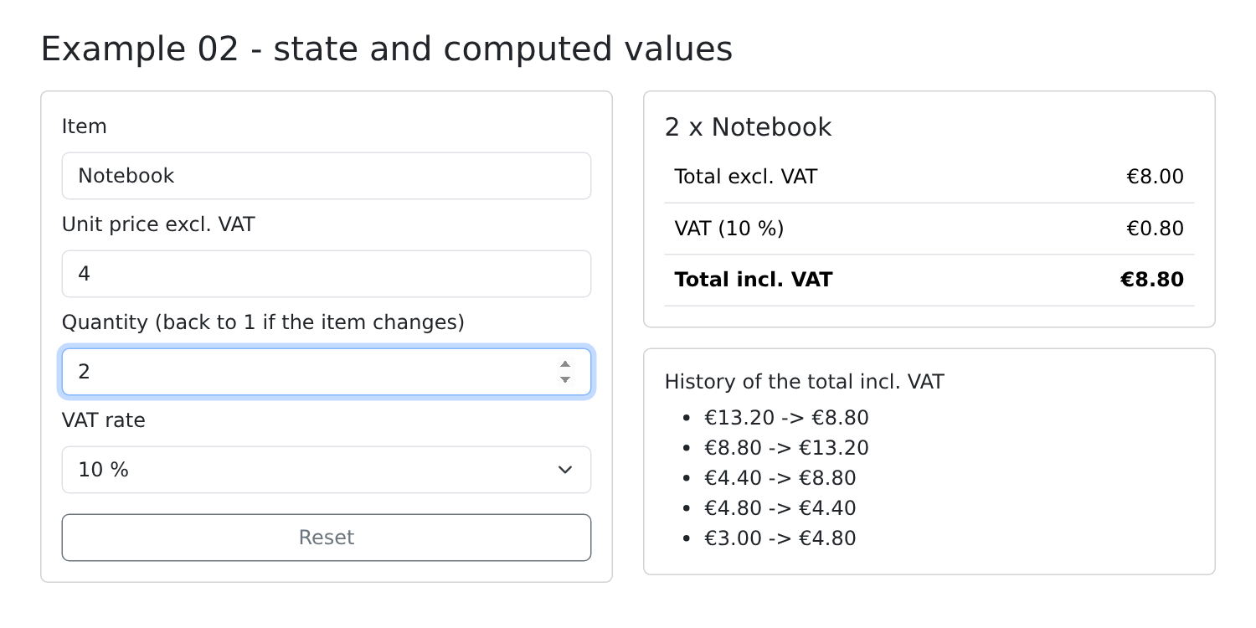1256x628 pixels.
Task: Click the VAT rate label
Action: point(104,420)
